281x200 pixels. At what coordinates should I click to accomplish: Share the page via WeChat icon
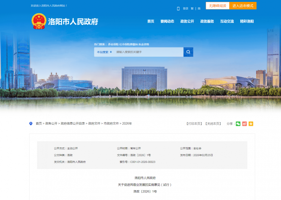[238, 124]
